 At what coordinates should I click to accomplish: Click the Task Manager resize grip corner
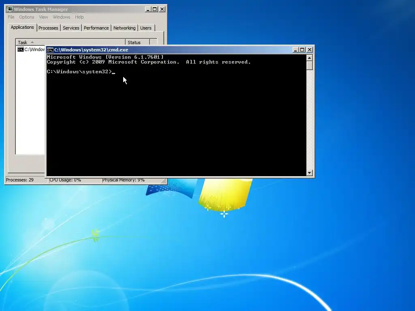coord(164,181)
